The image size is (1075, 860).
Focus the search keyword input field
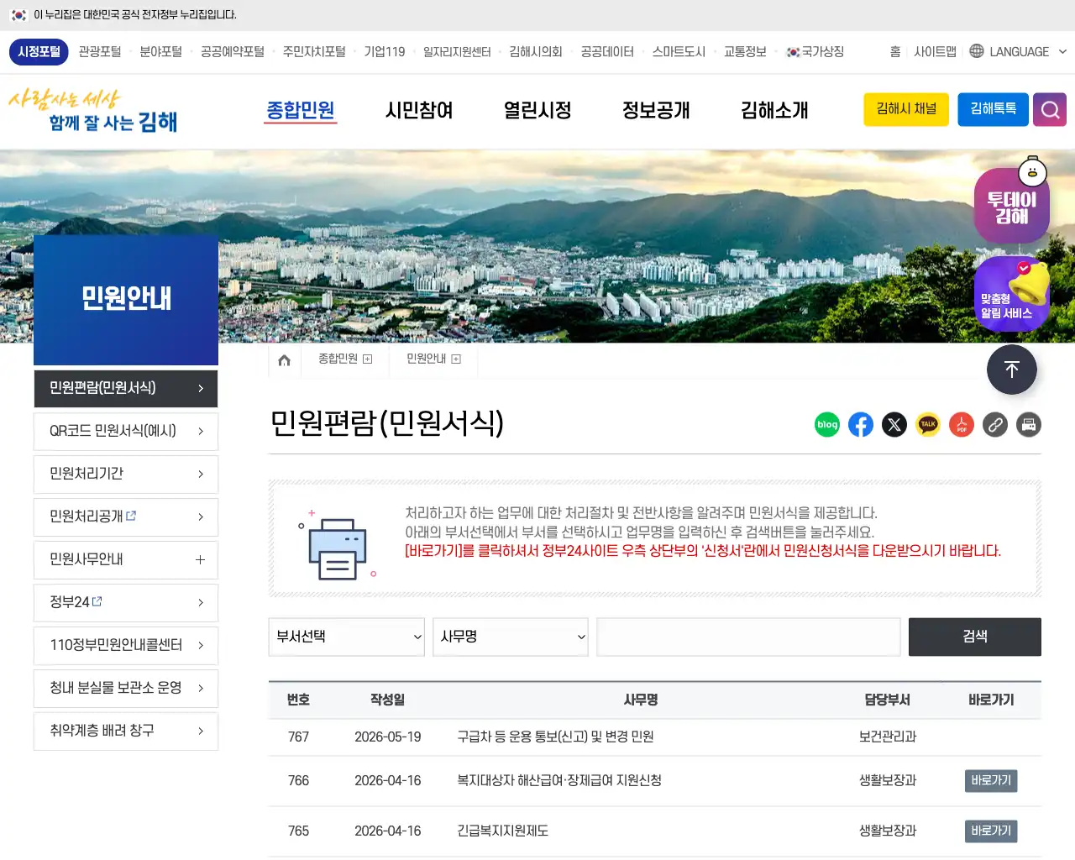(748, 637)
